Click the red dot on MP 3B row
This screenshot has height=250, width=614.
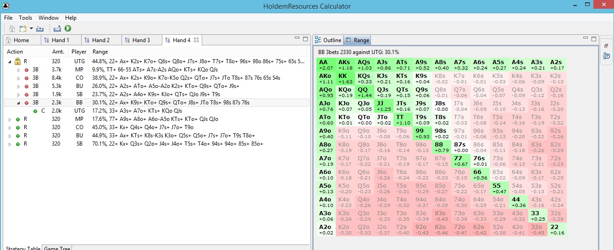tap(26, 70)
